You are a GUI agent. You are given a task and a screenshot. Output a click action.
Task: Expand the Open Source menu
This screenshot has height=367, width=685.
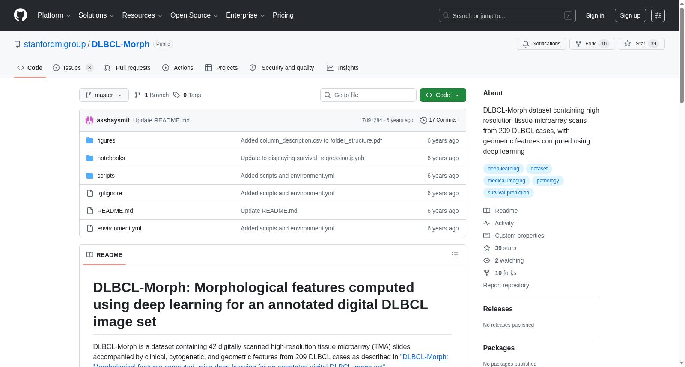coord(194,15)
